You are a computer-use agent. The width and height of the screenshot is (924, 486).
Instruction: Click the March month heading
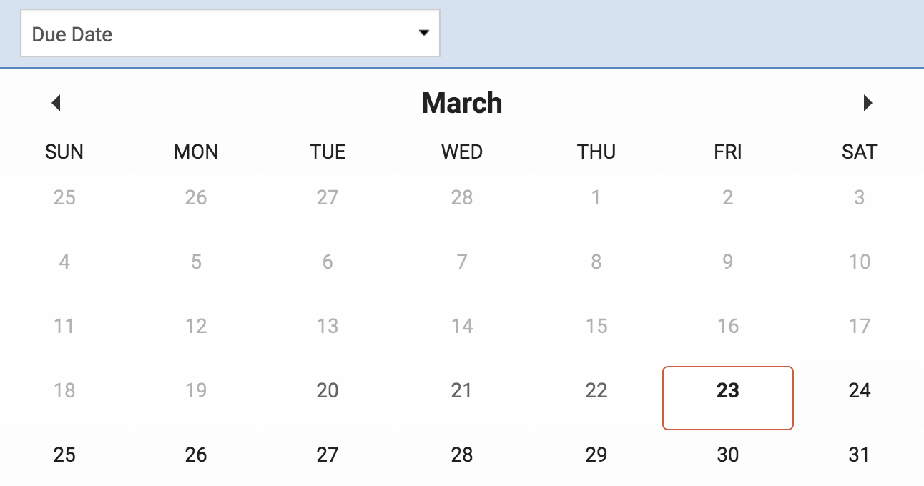tap(462, 103)
